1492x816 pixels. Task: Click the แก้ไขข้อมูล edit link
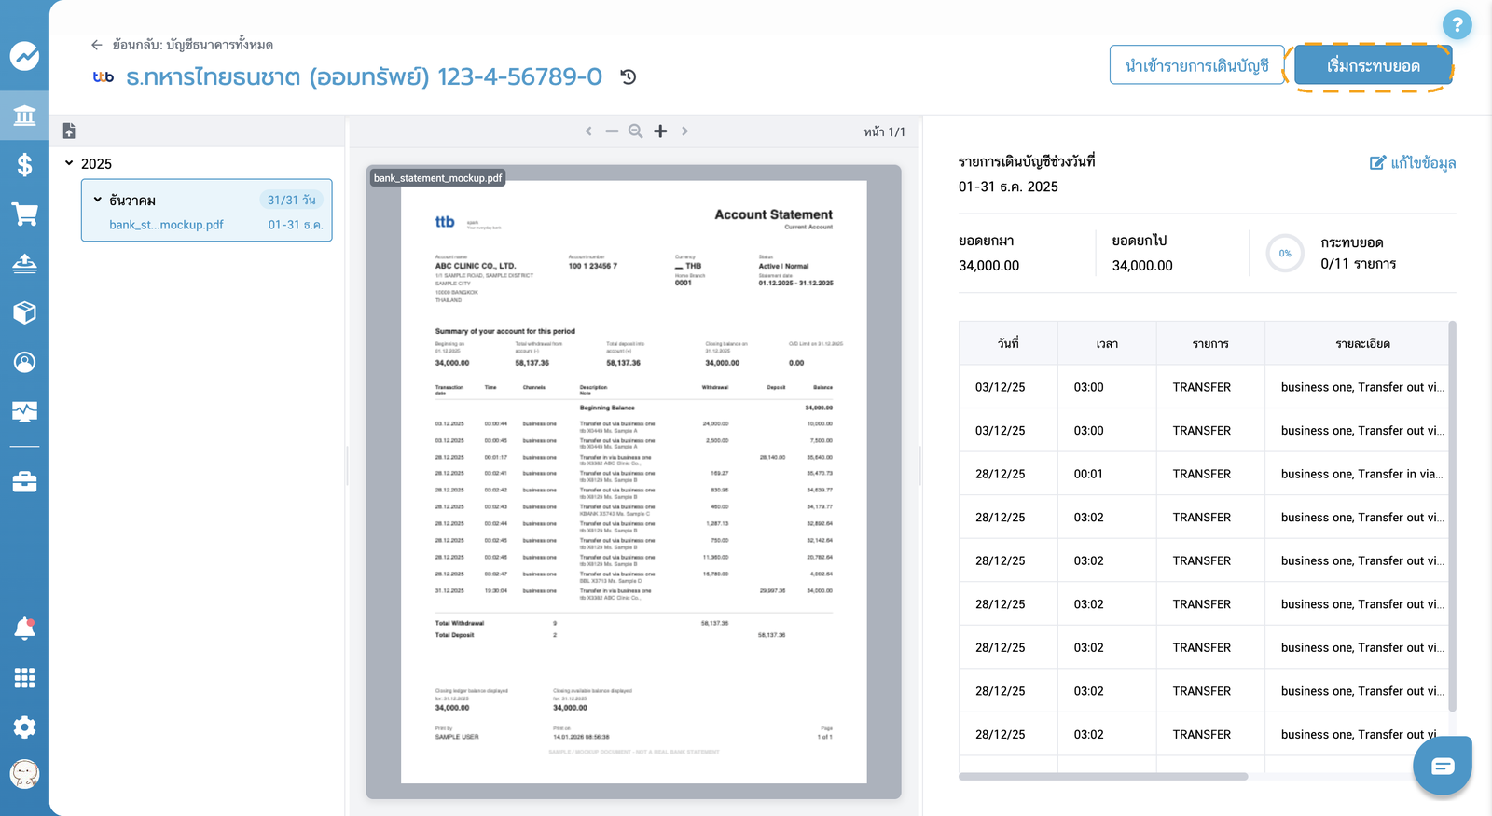point(1413,163)
